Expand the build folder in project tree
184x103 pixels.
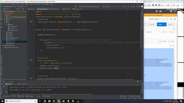5,19
